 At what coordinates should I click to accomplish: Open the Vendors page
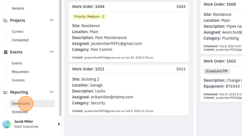point(18,8)
